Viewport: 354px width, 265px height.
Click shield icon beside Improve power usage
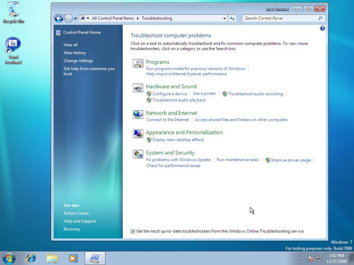coord(268,160)
